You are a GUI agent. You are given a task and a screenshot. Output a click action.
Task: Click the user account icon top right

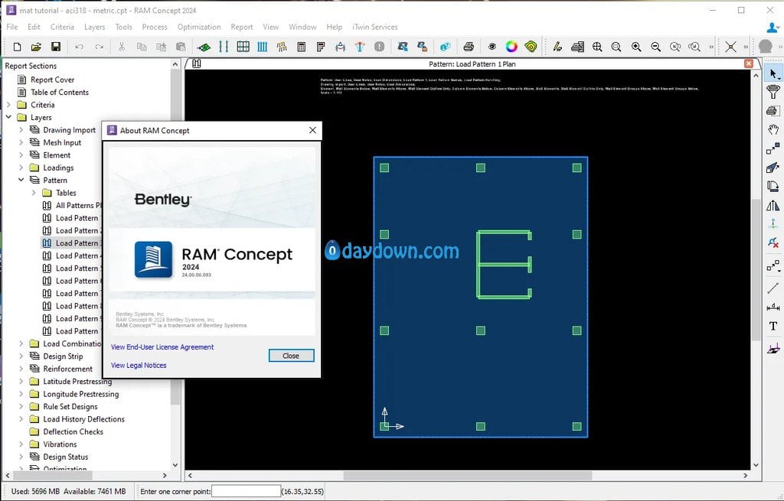(x=773, y=27)
